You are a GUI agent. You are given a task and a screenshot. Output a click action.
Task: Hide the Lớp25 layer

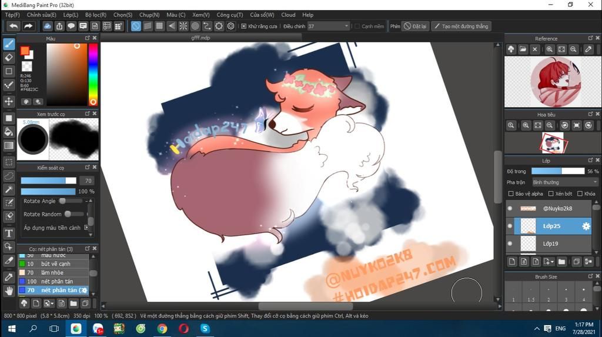click(x=510, y=226)
